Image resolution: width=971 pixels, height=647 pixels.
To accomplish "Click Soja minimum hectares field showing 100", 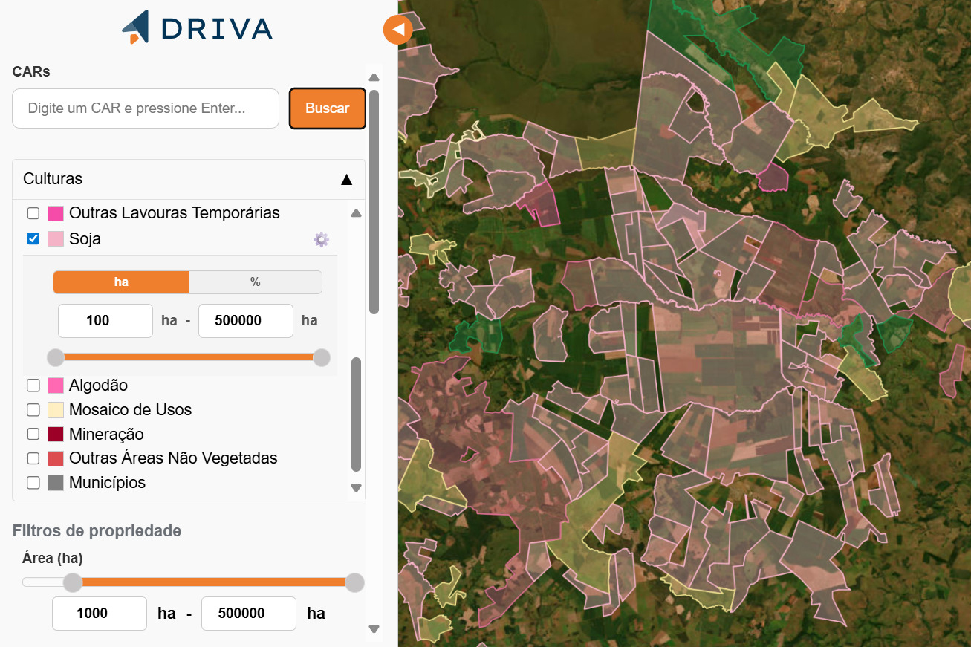I will pyautogui.click(x=105, y=321).
